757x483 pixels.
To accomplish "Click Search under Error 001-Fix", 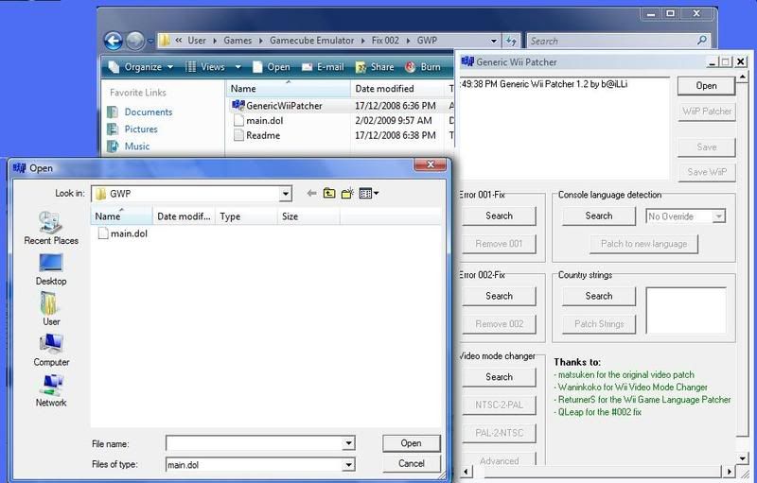I will pos(499,216).
